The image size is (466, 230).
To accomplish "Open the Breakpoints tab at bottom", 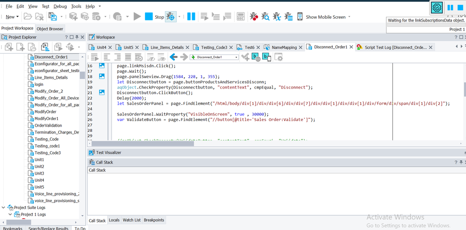I will click(x=153, y=220).
